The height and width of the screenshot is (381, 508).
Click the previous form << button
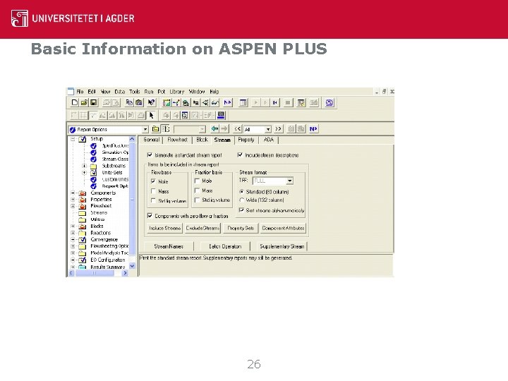coord(238,129)
